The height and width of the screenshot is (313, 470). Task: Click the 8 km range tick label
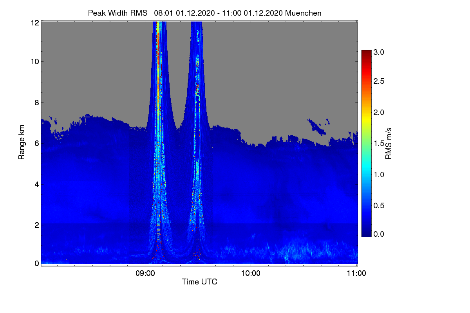pos(36,103)
